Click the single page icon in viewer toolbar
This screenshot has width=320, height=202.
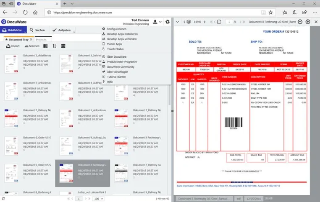click(x=219, y=22)
